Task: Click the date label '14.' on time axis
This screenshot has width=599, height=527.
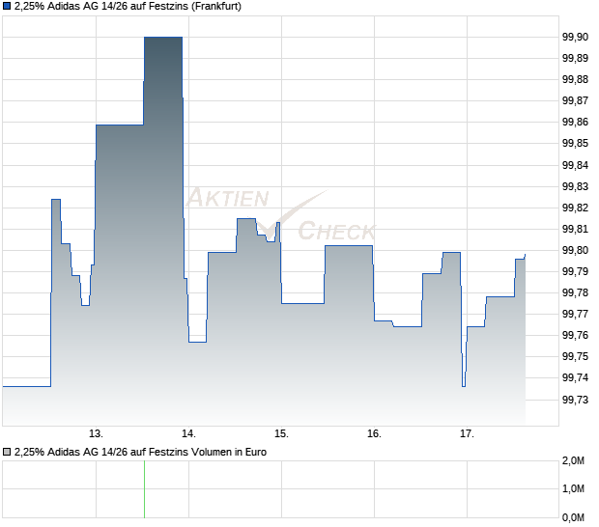Action: point(188,434)
